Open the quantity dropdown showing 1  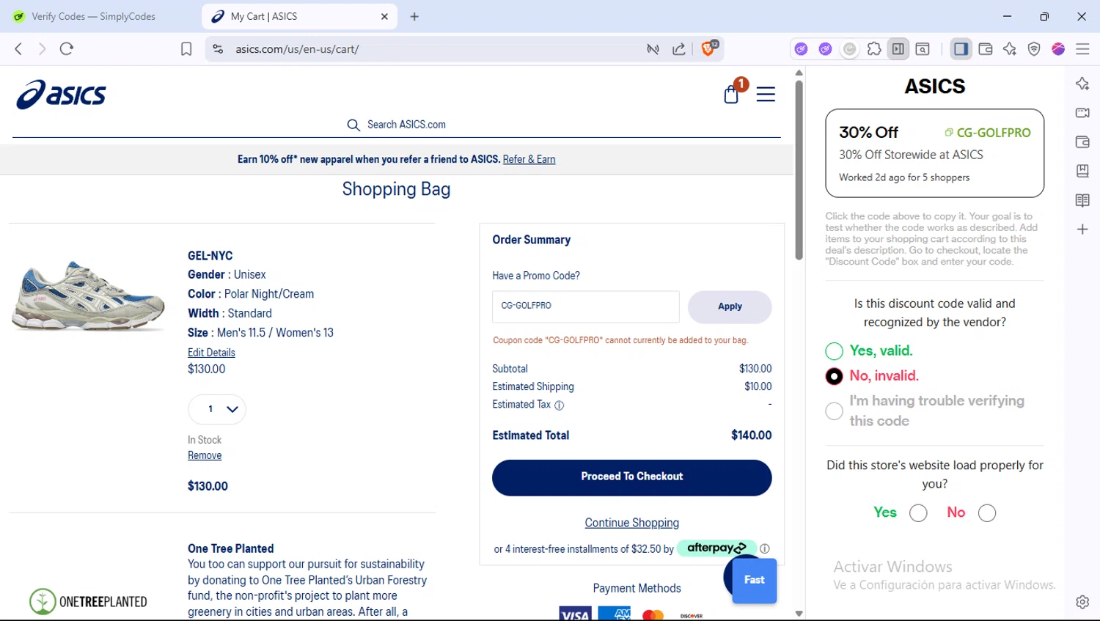(217, 409)
